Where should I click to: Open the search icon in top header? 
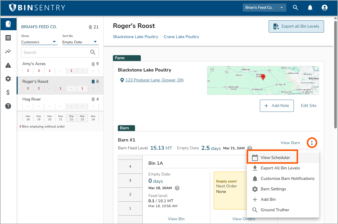[295, 8]
